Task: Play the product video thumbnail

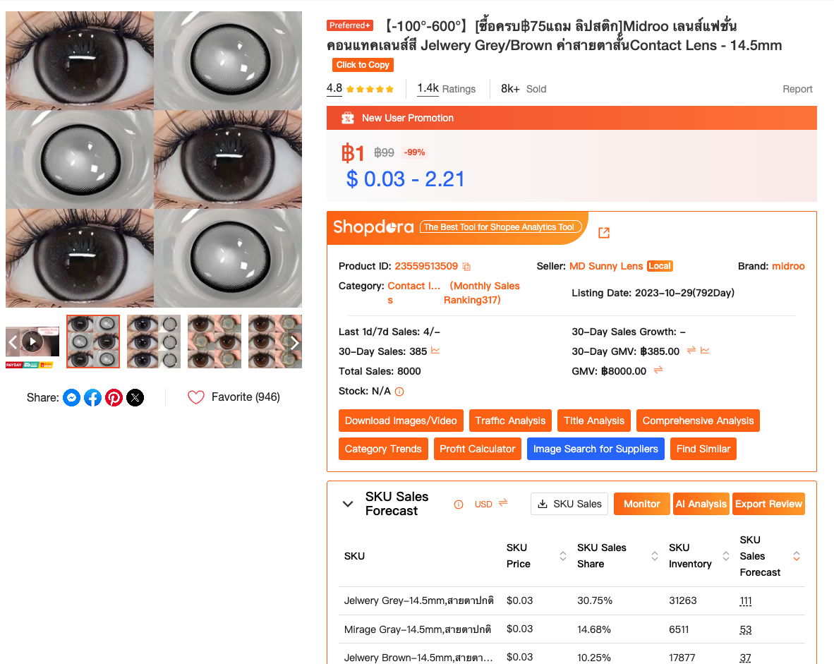Action: 32,342
